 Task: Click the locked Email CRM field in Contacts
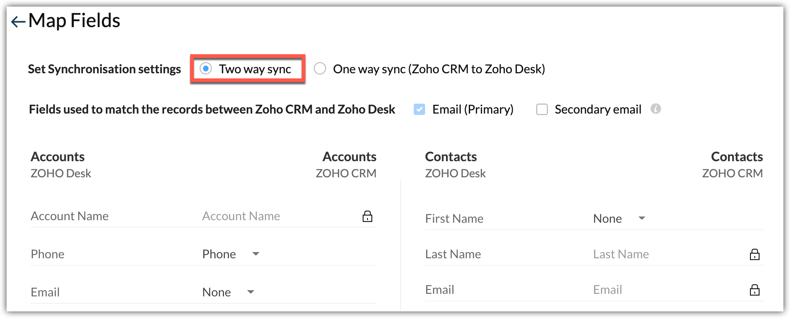[608, 290]
